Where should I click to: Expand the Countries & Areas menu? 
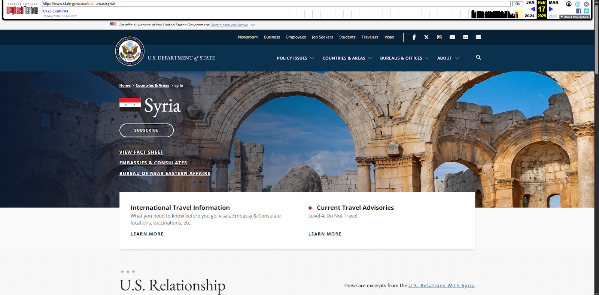pyautogui.click(x=347, y=58)
